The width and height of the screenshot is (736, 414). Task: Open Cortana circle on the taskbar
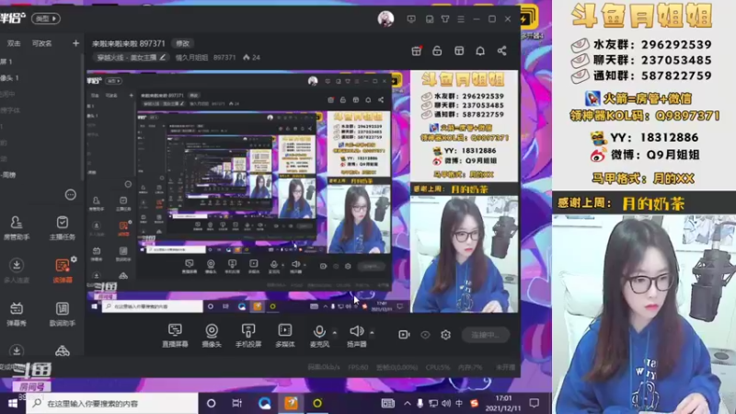point(212,403)
